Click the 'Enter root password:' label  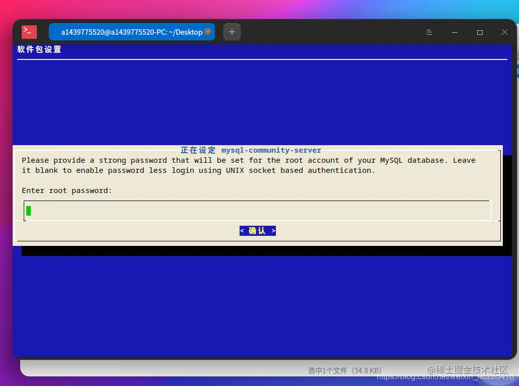tap(67, 190)
